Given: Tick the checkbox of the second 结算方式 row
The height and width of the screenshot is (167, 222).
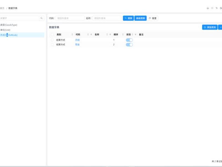Looking at the screenshot, I should 52,45.
